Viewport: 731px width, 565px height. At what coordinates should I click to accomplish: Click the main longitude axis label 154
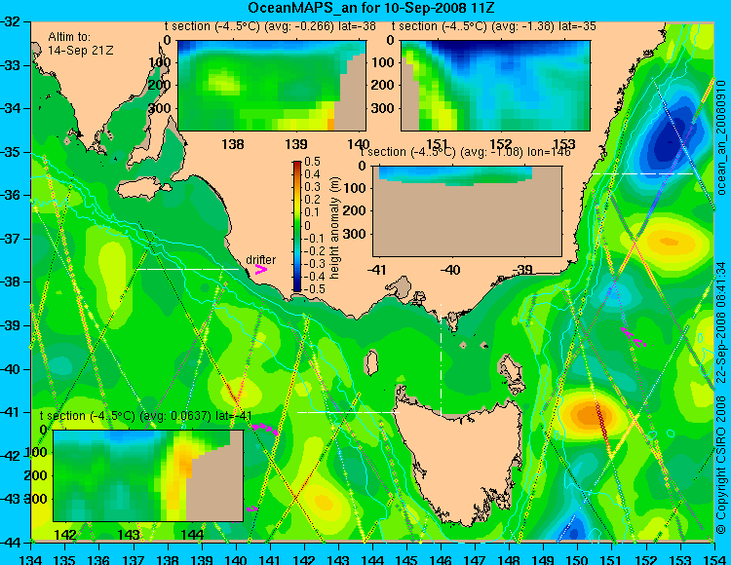714,559
